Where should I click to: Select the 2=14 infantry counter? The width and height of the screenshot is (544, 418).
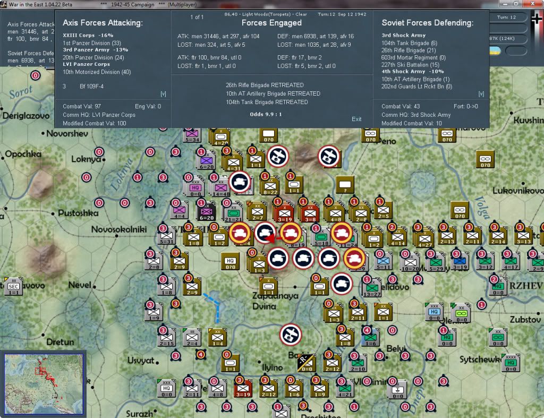click(498, 235)
